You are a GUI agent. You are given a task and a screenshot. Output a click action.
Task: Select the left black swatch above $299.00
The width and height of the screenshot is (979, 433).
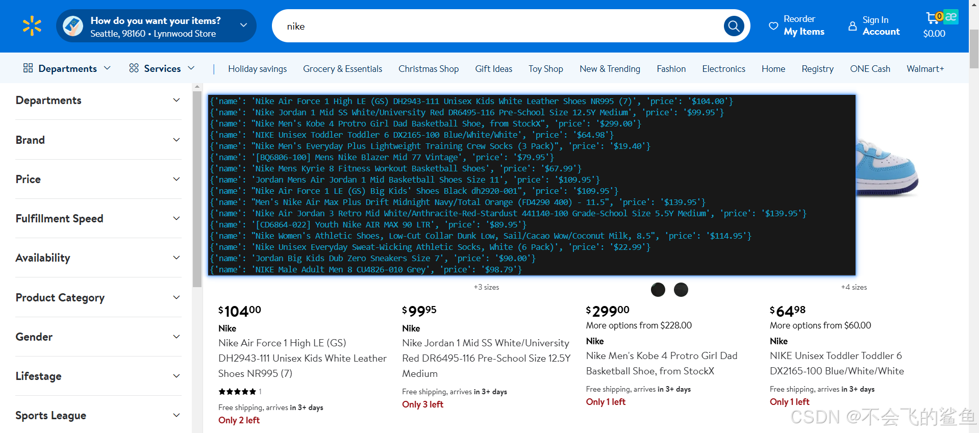click(x=658, y=290)
